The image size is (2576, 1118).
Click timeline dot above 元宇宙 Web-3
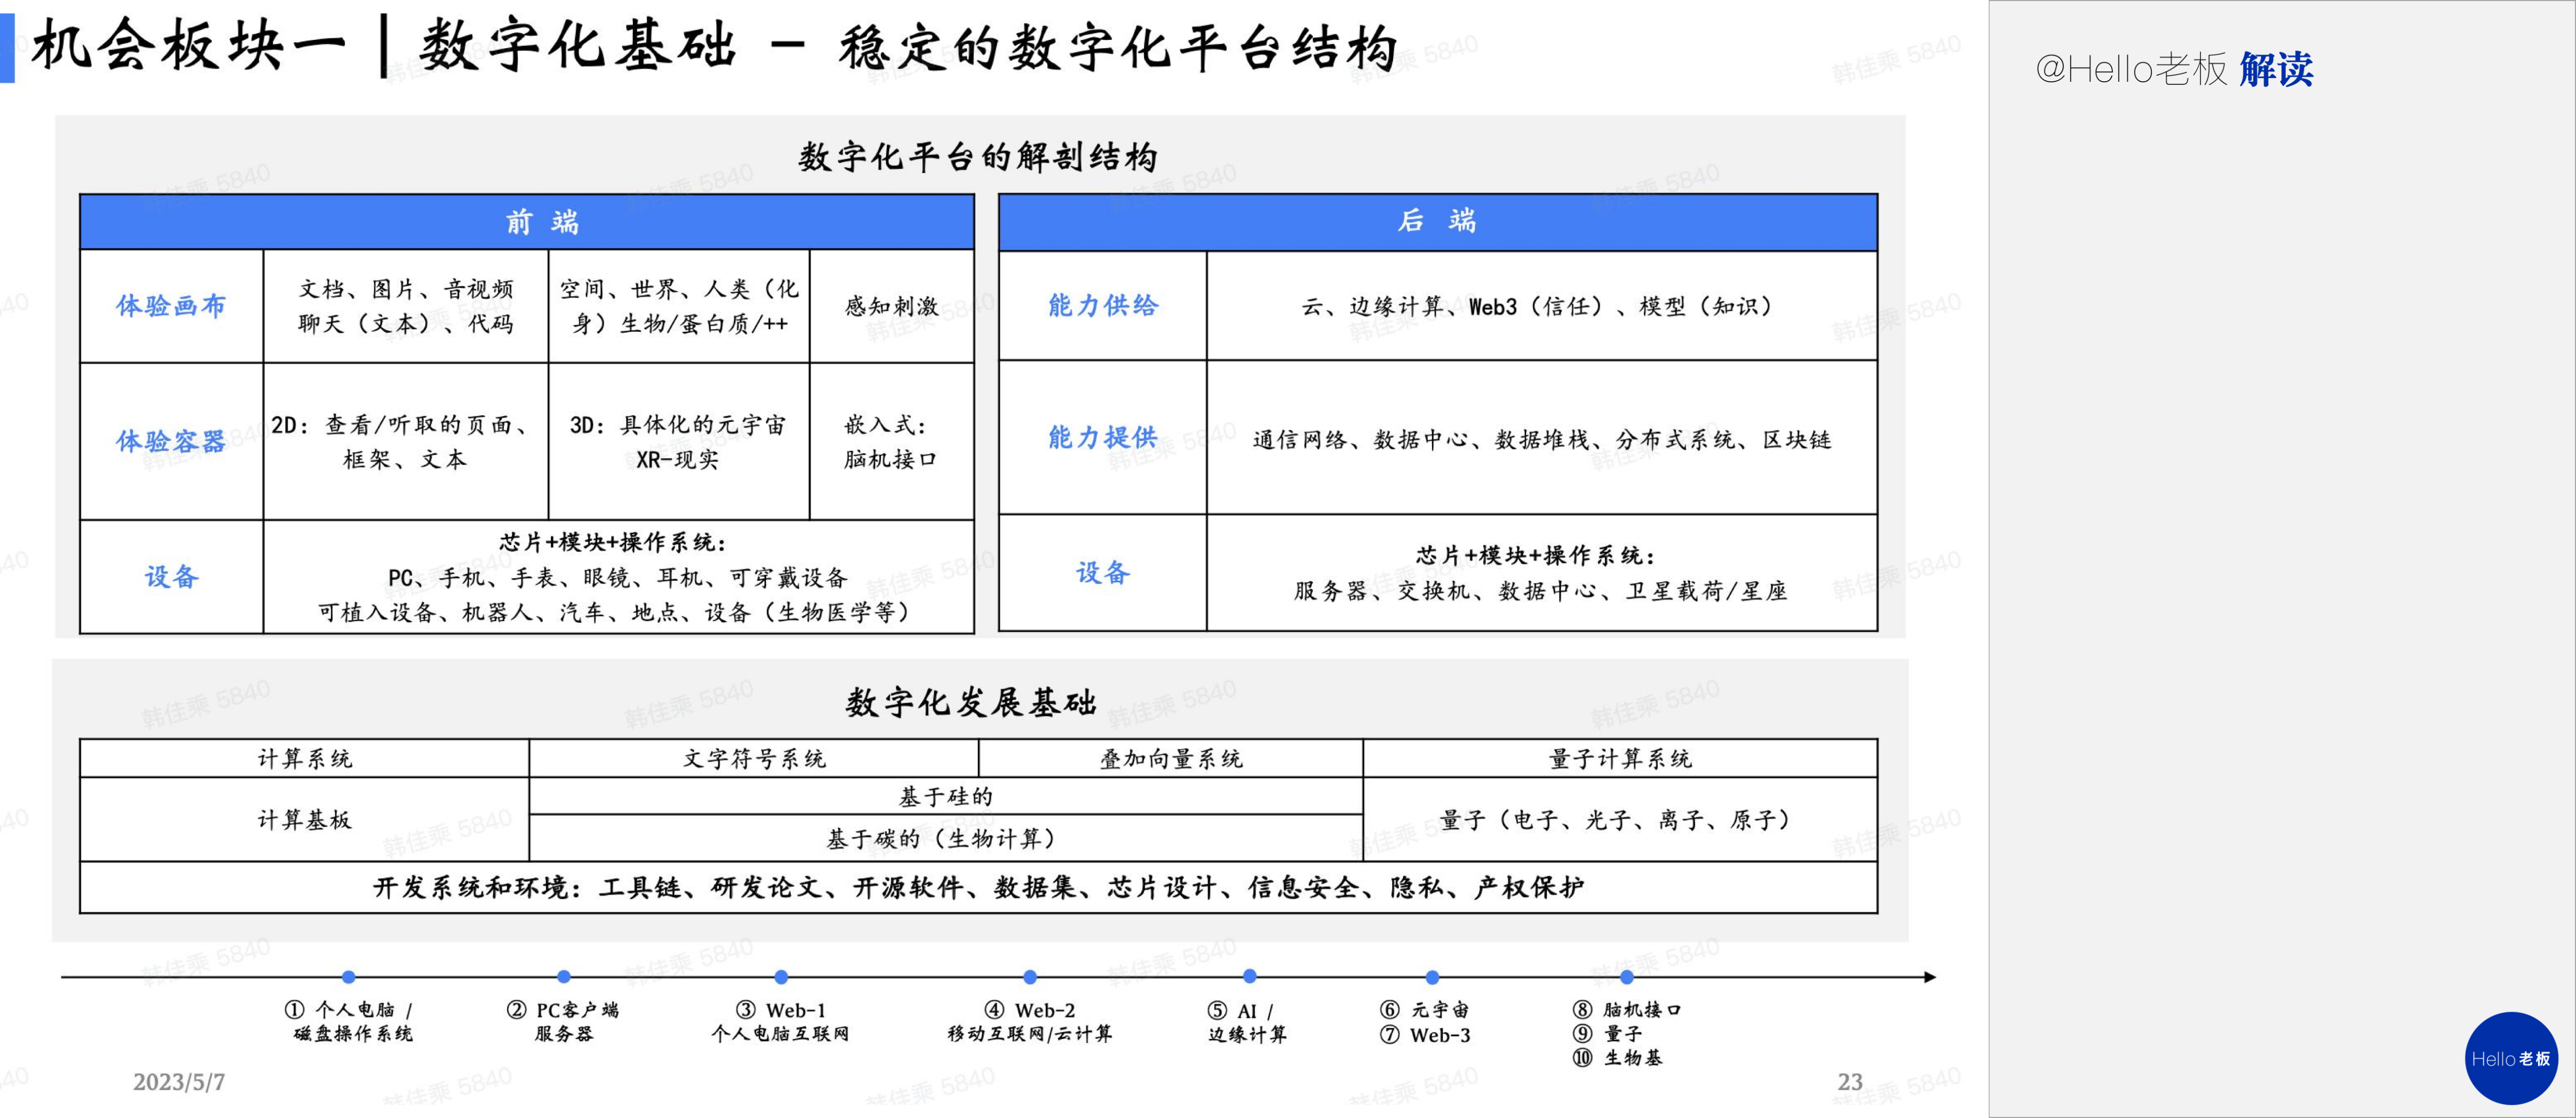[1432, 977]
